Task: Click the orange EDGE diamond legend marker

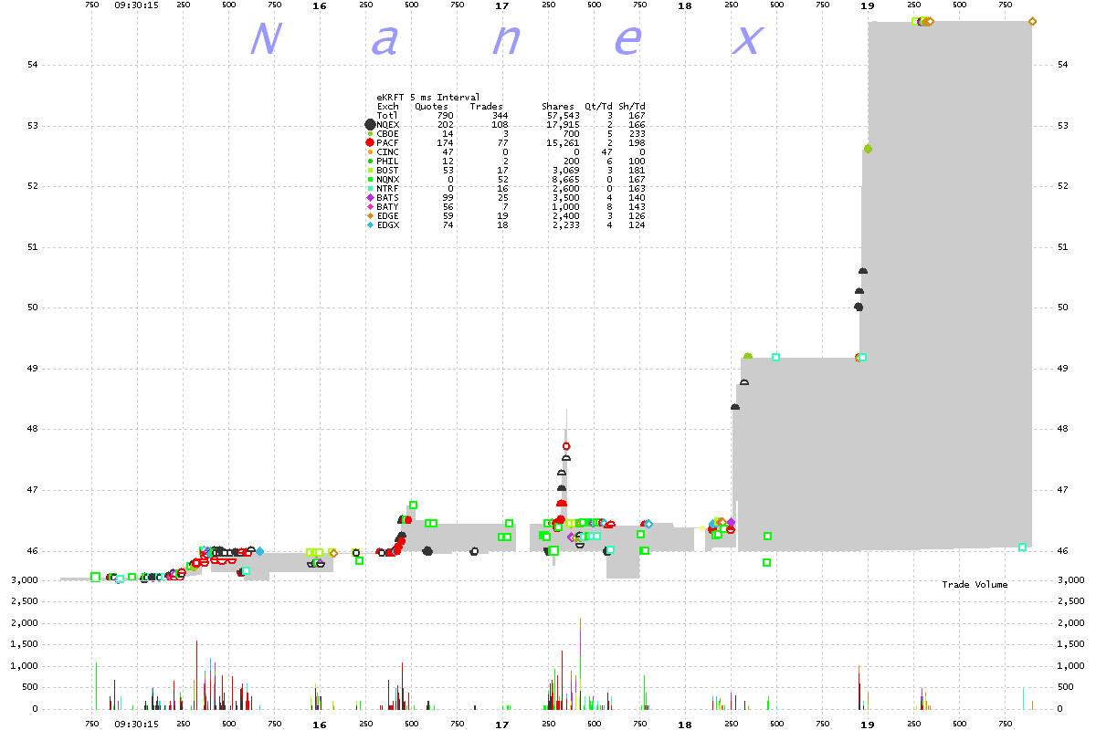Action: click(x=370, y=216)
